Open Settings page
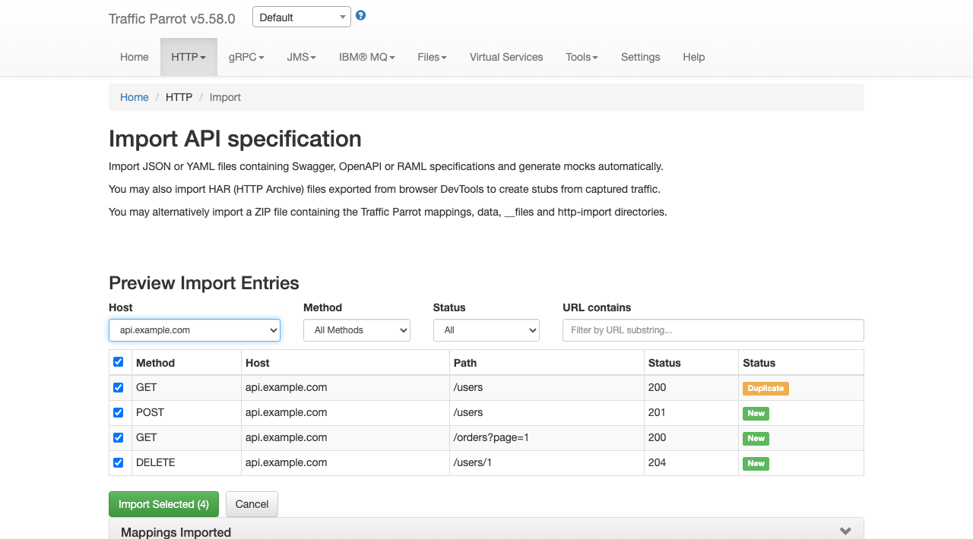The image size is (973, 539). 640,57
